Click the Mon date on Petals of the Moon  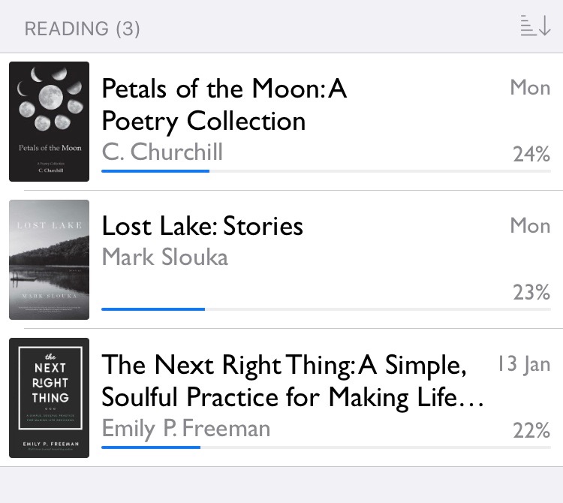(x=530, y=88)
